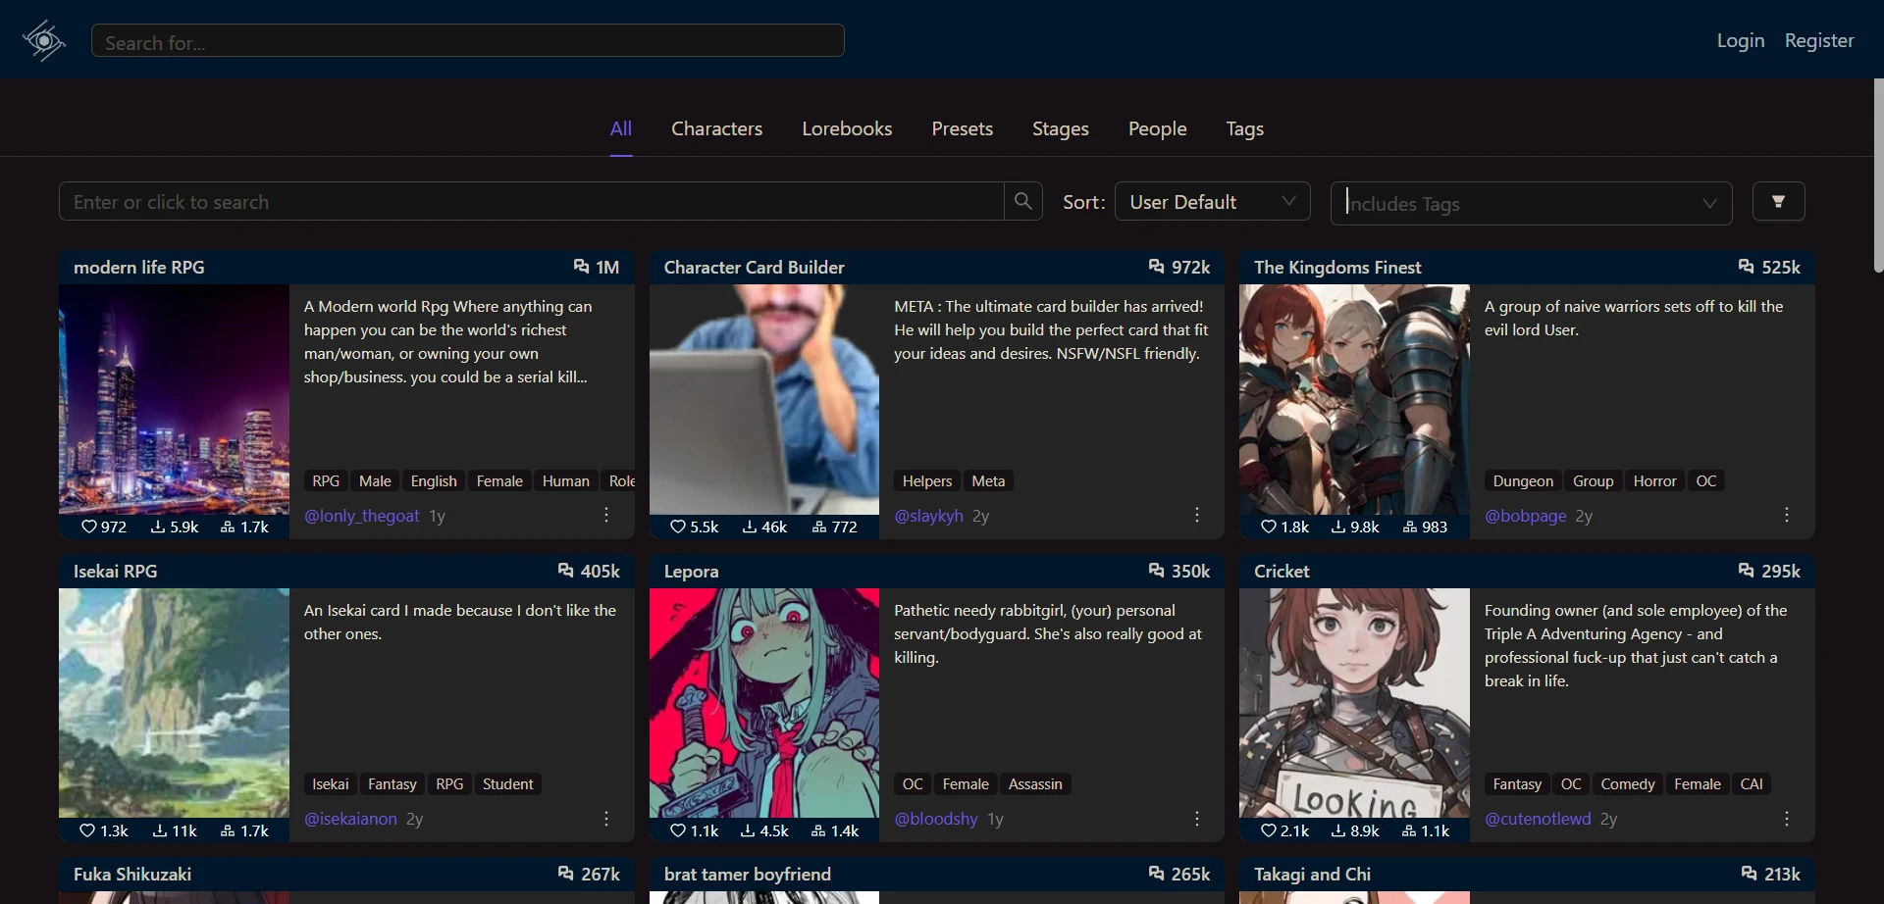Click heart icon on The Kingdoms Finest card
Image resolution: width=1884 pixels, height=904 pixels.
click(x=1268, y=527)
